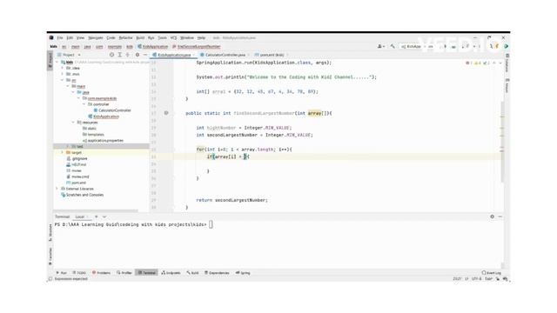The image size is (557, 313).
Task: Open the Spring tool window
Action: (243, 273)
